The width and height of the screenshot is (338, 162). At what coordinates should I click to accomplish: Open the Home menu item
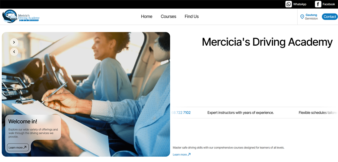tap(147, 17)
